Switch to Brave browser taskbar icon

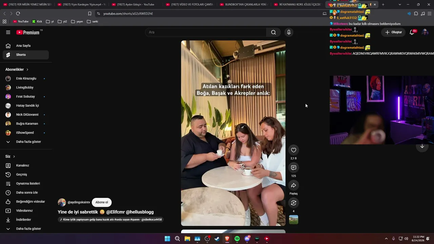tap(227, 239)
